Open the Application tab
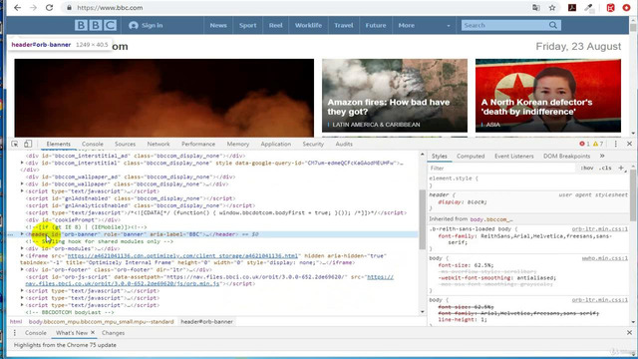The height and width of the screenshot is (359, 638). pyautogui.click(x=276, y=144)
